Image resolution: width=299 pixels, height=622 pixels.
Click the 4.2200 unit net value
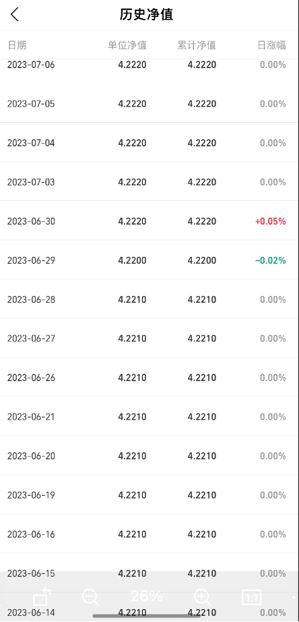tap(132, 260)
